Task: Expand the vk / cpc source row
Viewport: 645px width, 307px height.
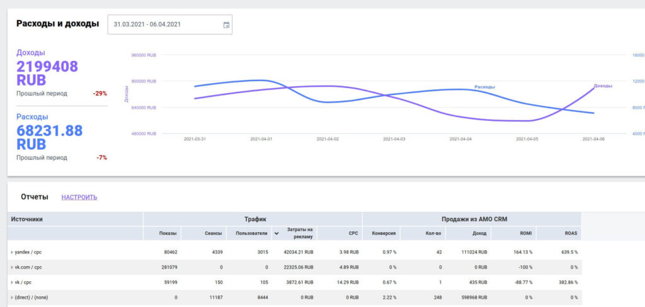Action: 12,283
